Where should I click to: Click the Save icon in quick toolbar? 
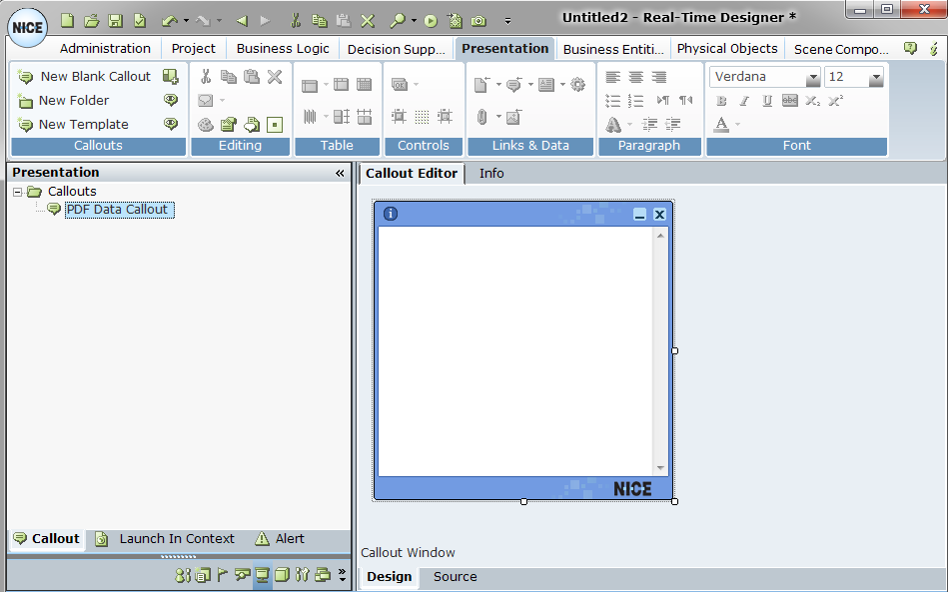pos(116,20)
